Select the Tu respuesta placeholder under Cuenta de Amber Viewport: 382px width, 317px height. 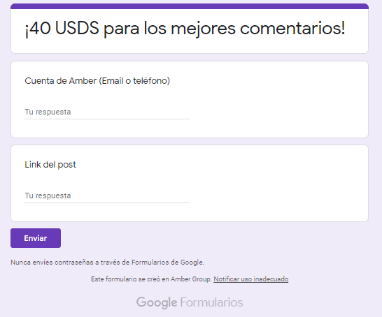(x=48, y=112)
